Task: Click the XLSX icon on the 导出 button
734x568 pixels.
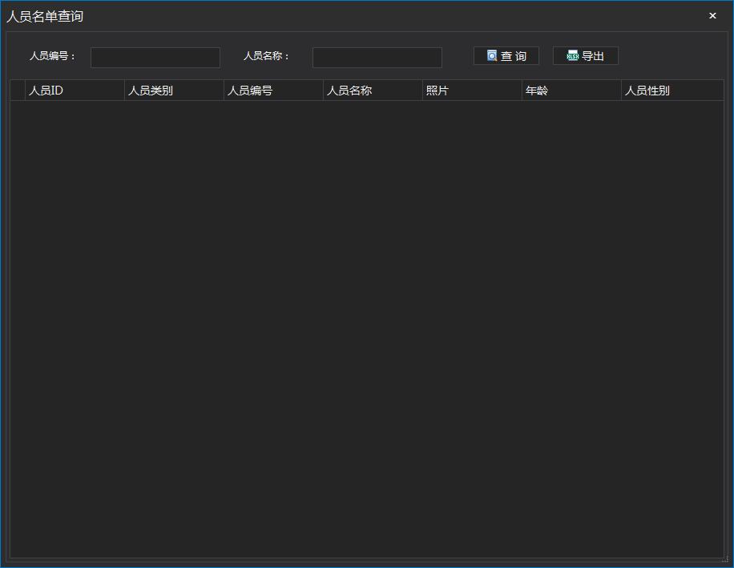Action: (572, 56)
